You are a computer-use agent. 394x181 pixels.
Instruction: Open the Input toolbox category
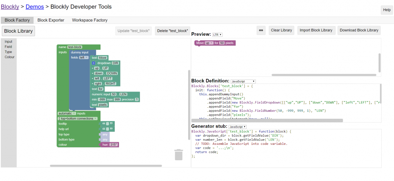pyautogui.click(x=8, y=42)
